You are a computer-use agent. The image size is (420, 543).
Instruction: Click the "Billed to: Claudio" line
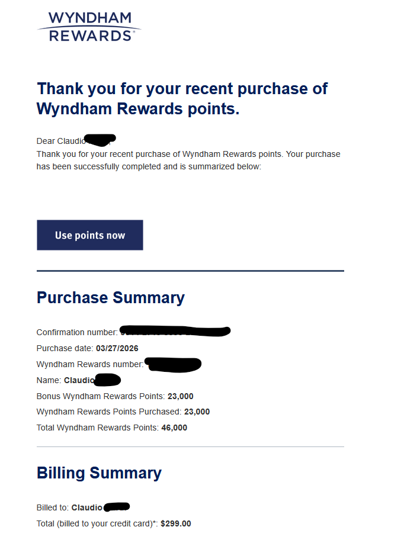(83, 507)
